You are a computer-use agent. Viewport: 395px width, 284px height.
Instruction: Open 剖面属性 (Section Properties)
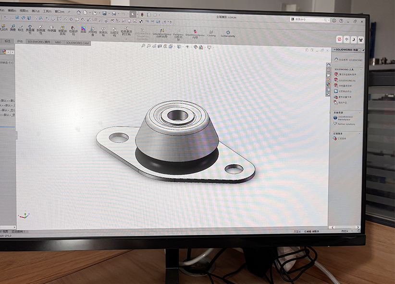tap(41, 30)
